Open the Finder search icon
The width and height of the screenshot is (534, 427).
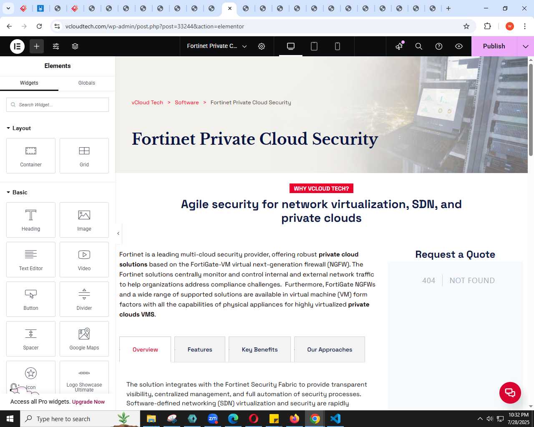click(x=419, y=46)
